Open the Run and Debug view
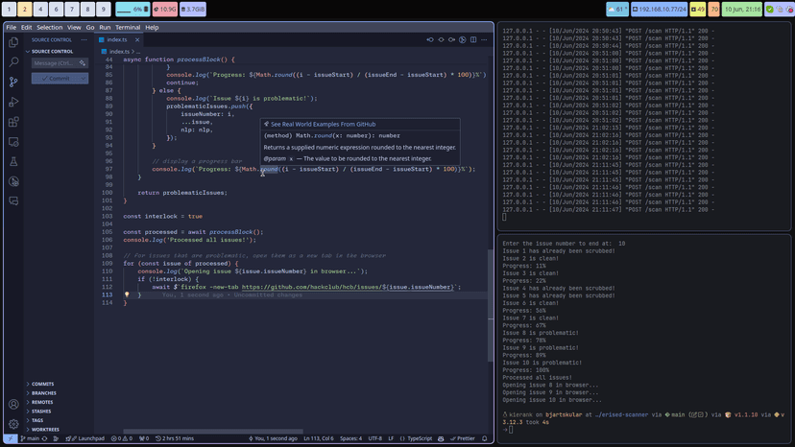Screen dimensions: 795x447 [13, 103]
